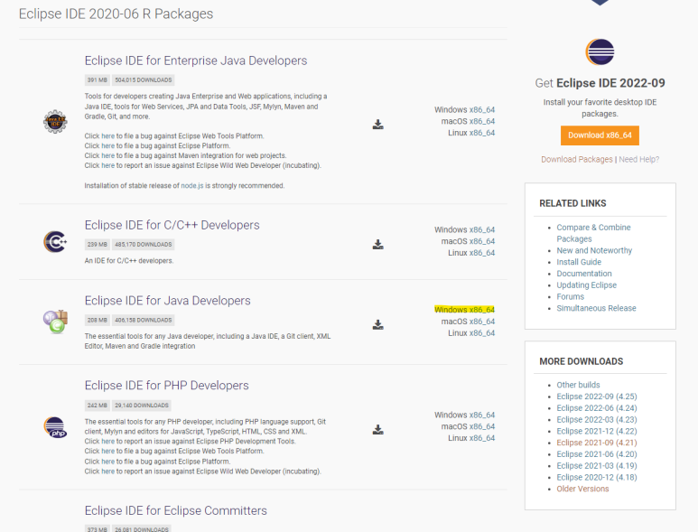698x532 pixels.
Task: Open the Older Versions link
Action: click(582, 489)
